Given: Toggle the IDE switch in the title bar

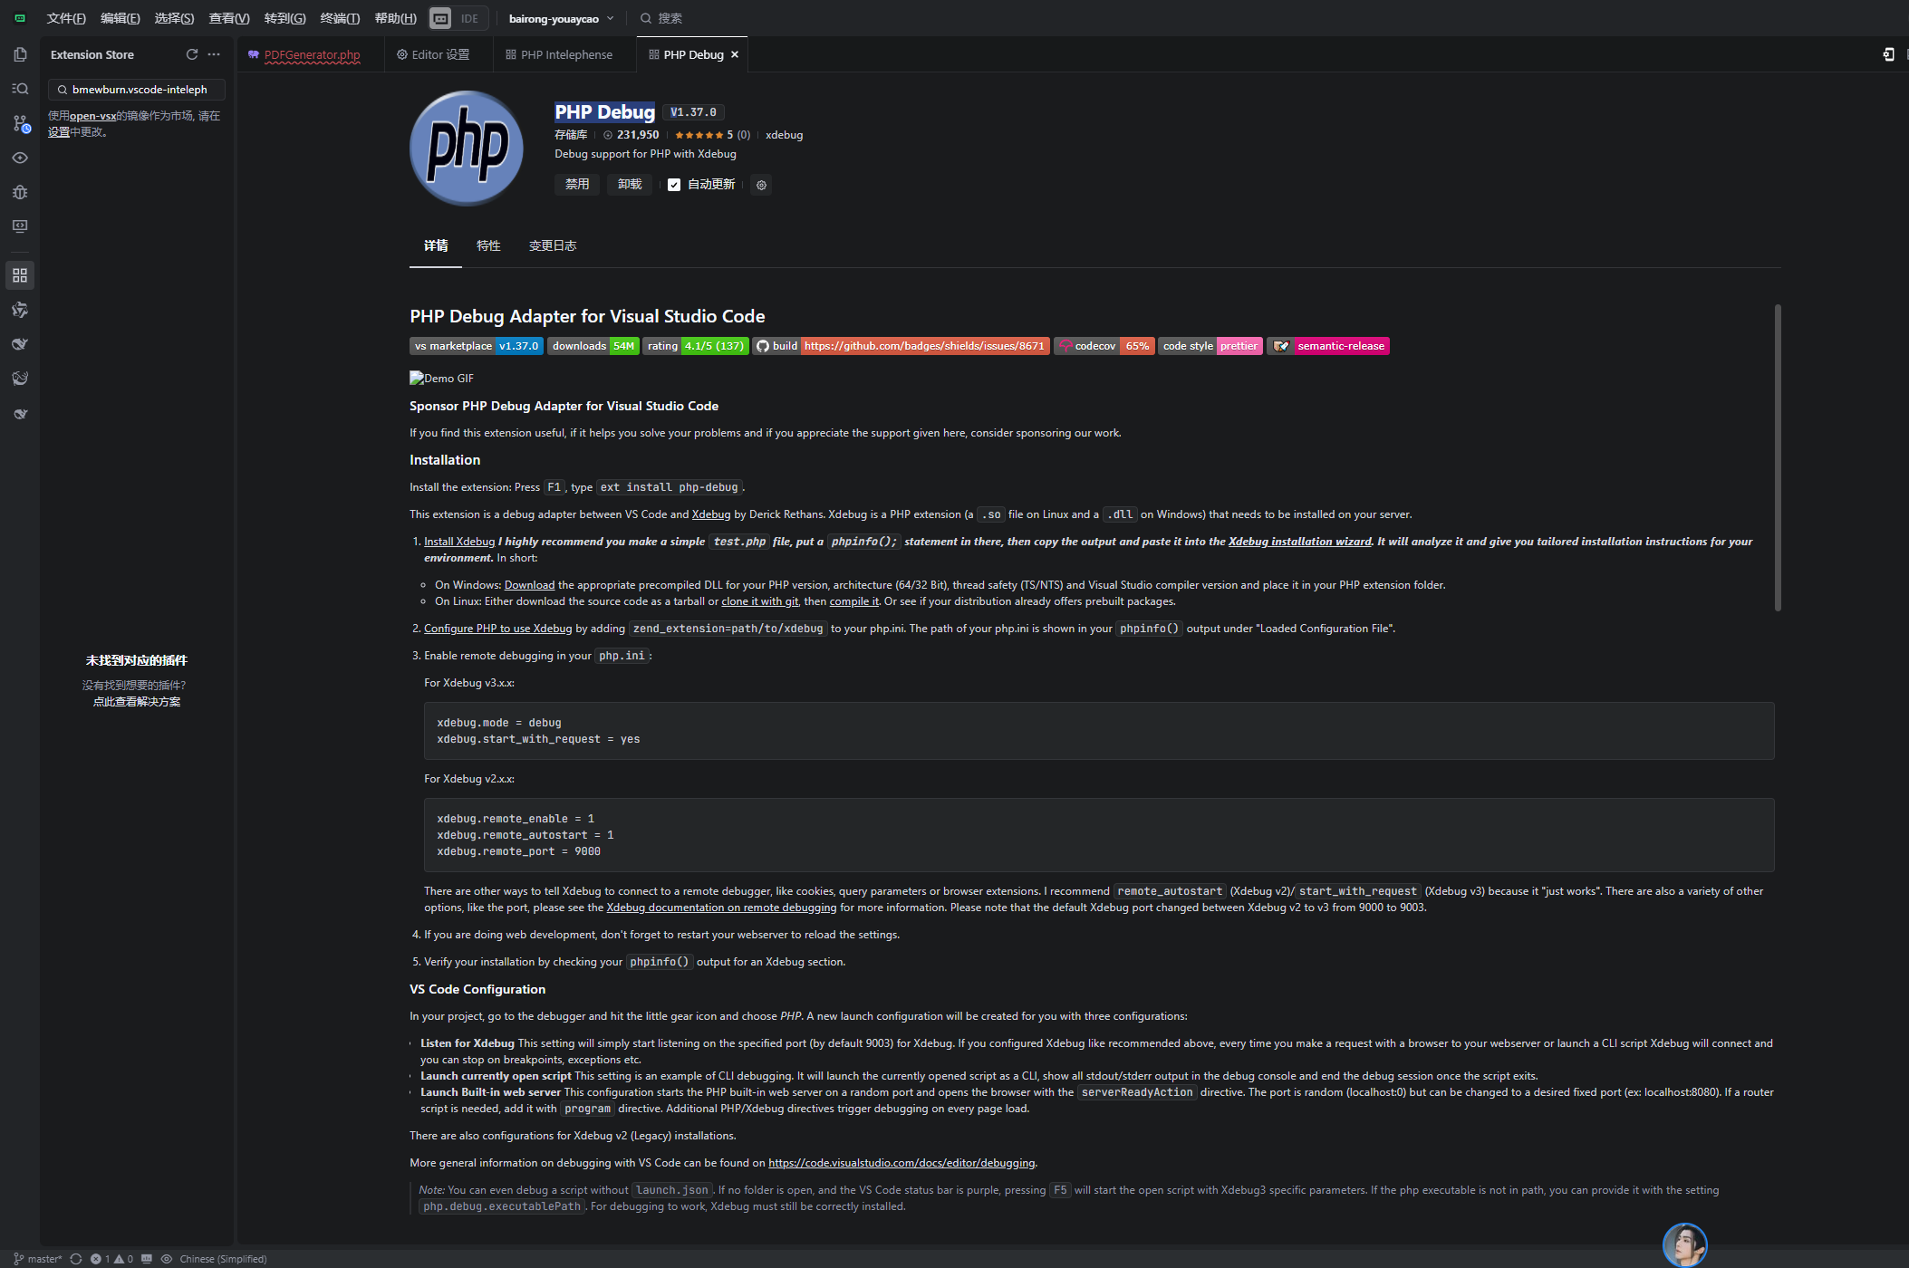Looking at the screenshot, I should (x=458, y=17).
